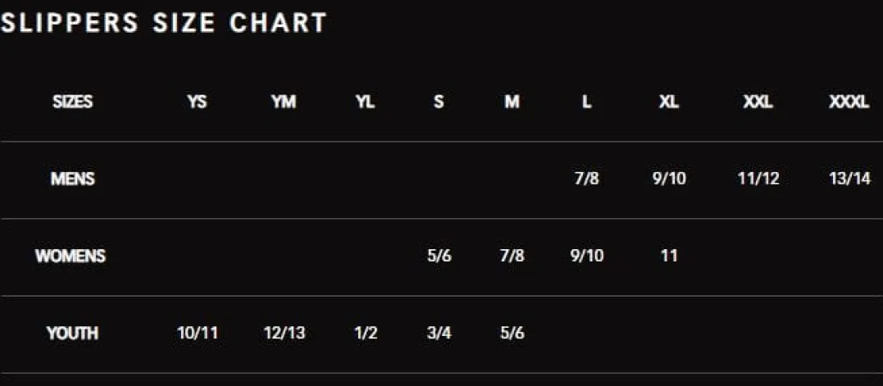883x386 pixels.
Task: Click the SLIPPERS SIZE CHART heading
Action: click(164, 23)
